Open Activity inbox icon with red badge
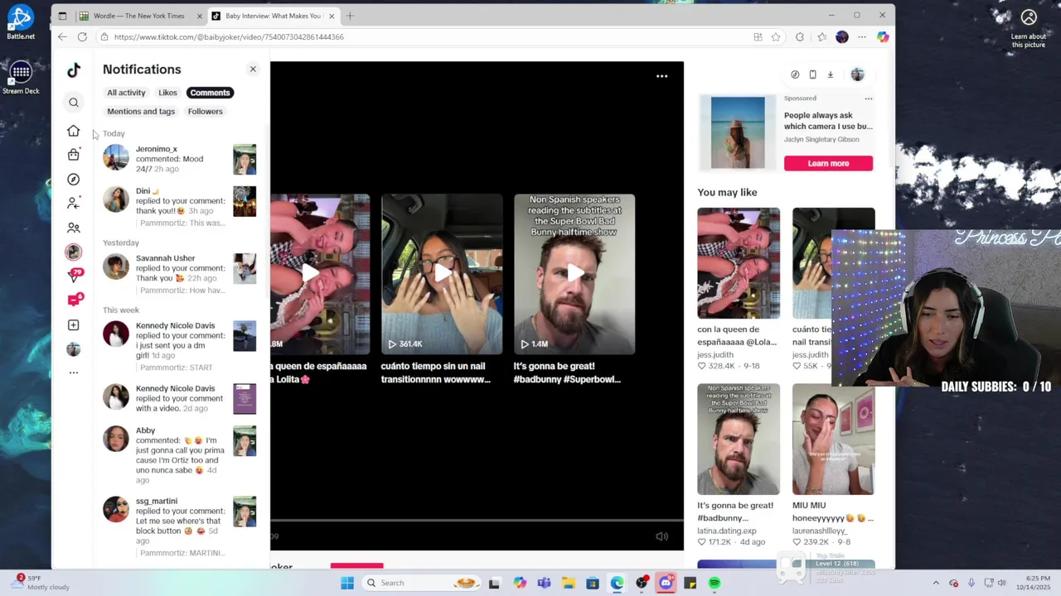Screen dimensions: 1061x596 (x=74, y=300)
